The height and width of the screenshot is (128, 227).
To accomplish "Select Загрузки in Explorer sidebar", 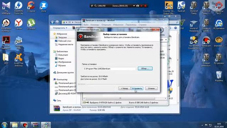I will click(x=62, y=37).
